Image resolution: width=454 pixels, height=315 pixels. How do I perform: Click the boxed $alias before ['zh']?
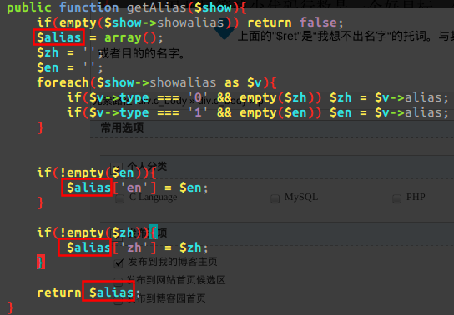click(85, 247)
